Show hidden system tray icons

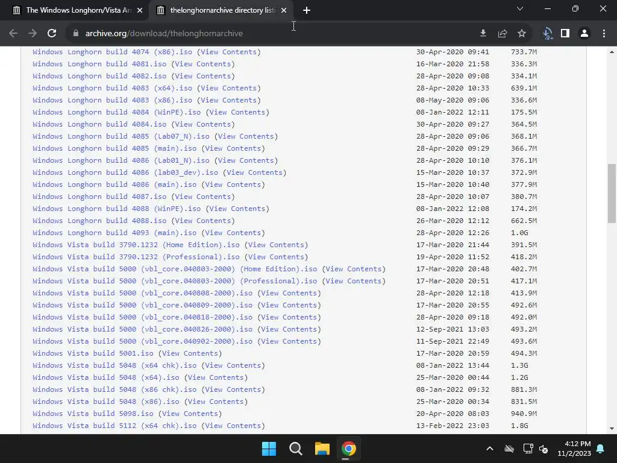[x=490, y=449]
